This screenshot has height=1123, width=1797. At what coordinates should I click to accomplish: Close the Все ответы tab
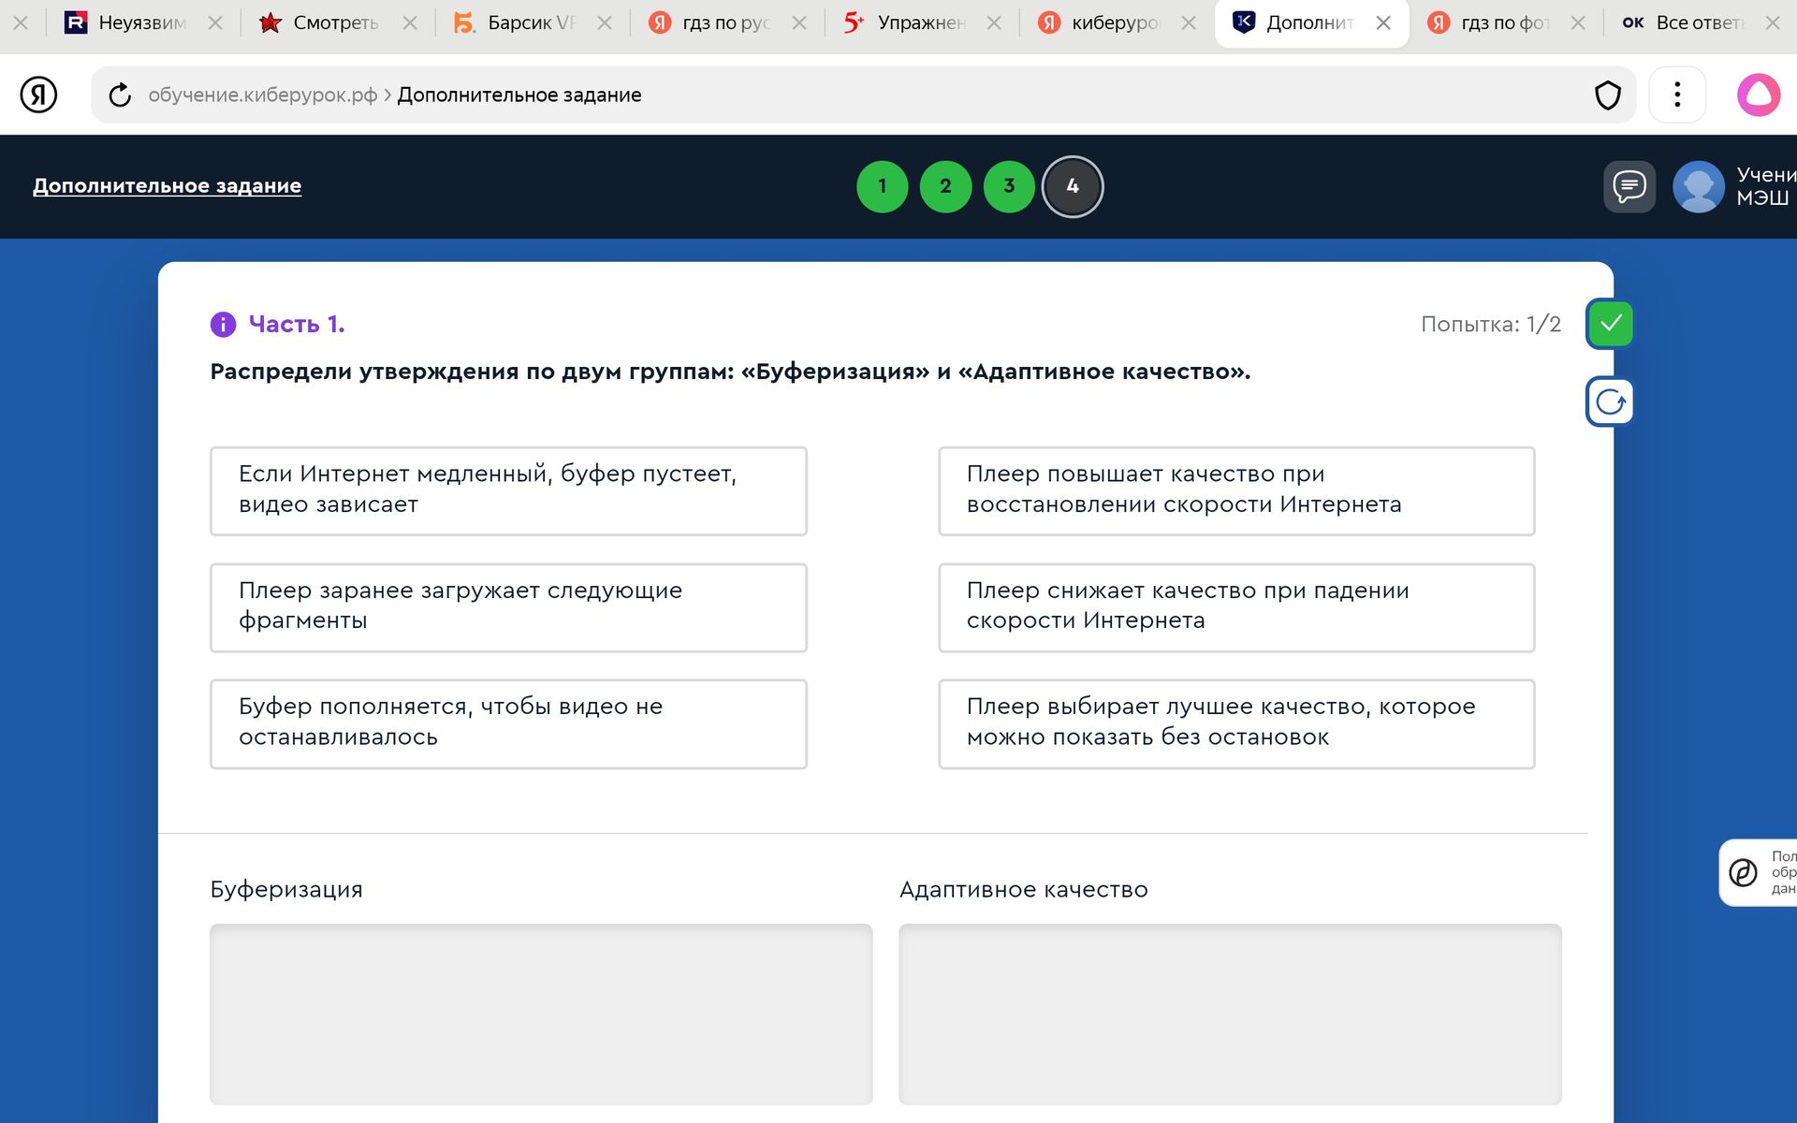pyautogui.click(x=1773, y=22)
